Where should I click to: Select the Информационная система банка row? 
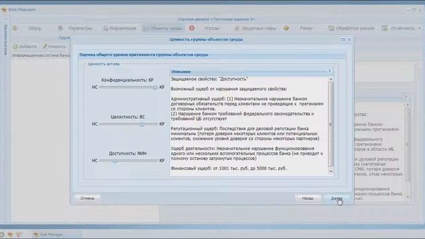41,55
